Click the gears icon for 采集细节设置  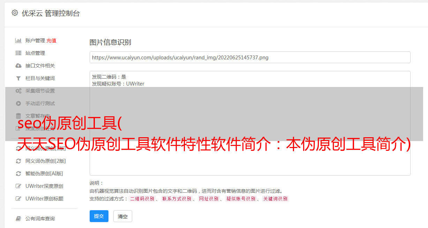coord(18,91)
